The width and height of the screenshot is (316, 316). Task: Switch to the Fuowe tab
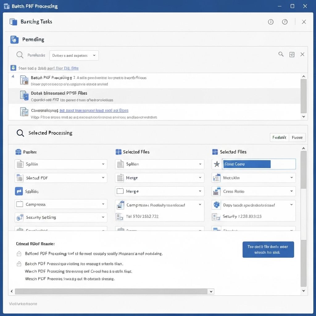(x=297, y=137)
